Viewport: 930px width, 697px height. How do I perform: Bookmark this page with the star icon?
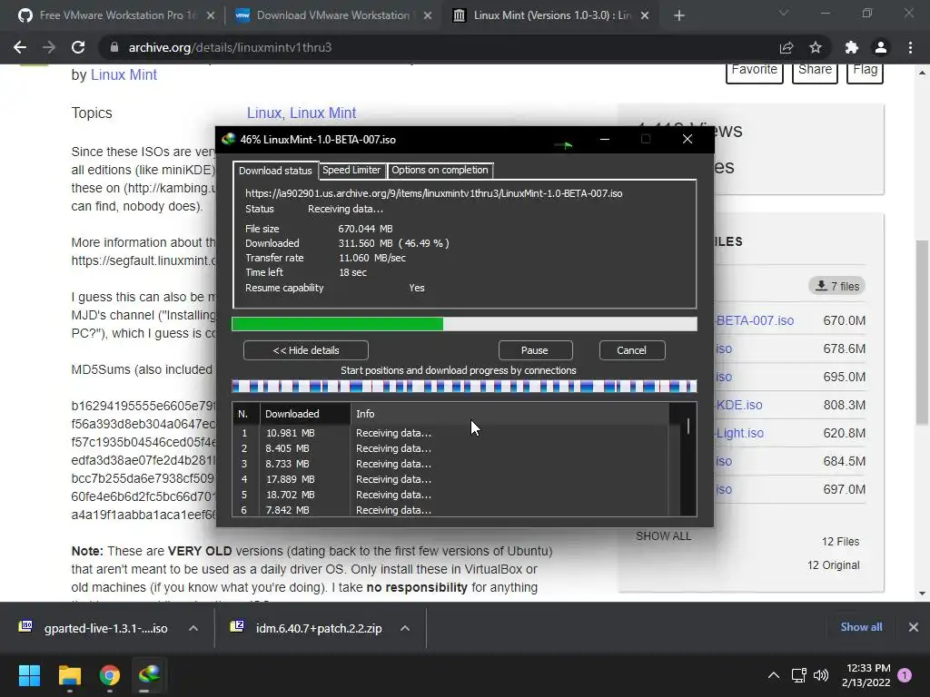click(816, 47)
